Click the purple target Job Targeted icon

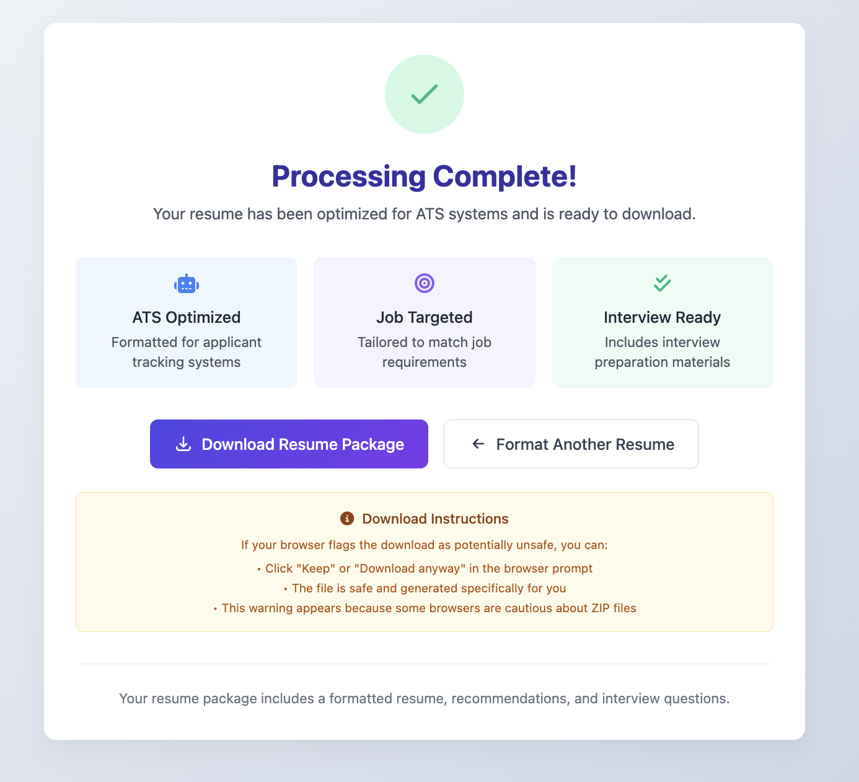coord(425,283)
